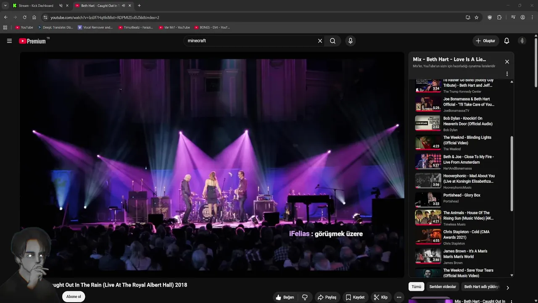Open the browser media control icon
The image size is (538, 303).
click(x=513, y=17)
